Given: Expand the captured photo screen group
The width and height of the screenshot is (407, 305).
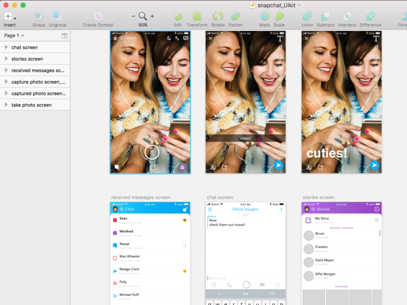Looking at the screenshot, I should pos(6,93).
